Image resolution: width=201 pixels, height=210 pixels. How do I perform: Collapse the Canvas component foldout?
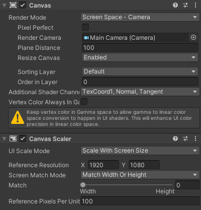[x=5, y=6]
